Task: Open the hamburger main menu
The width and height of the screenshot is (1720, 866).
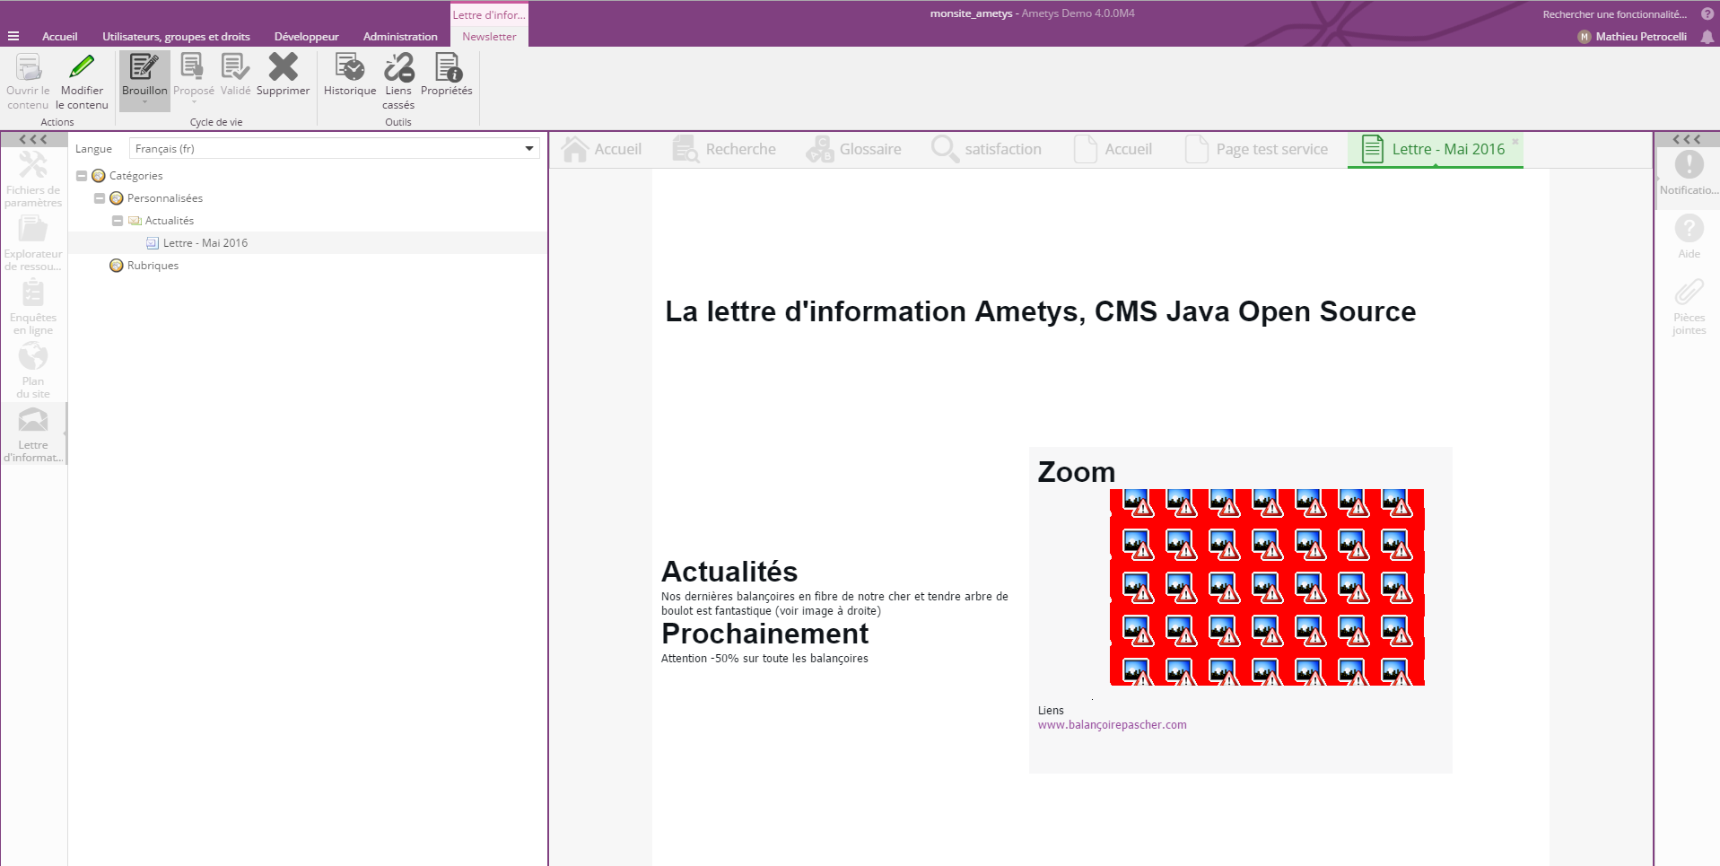Action: (x=13, y=37)
